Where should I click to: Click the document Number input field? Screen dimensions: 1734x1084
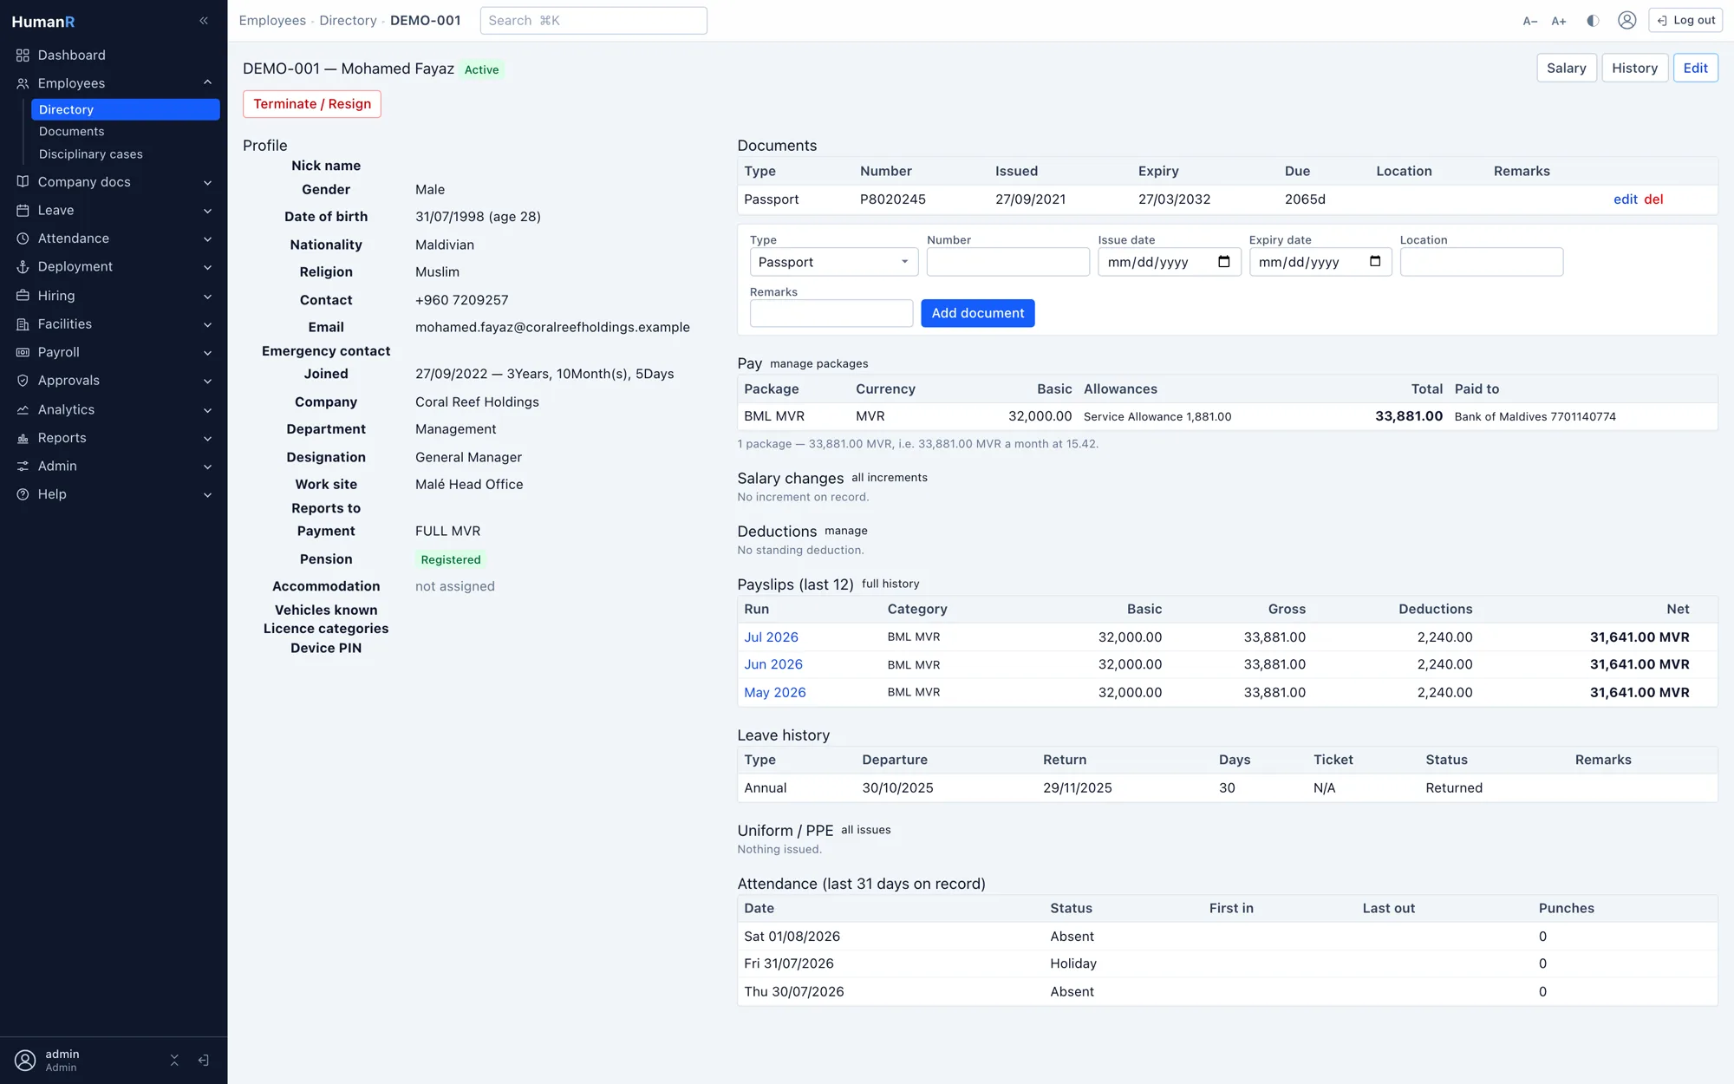1007,262
